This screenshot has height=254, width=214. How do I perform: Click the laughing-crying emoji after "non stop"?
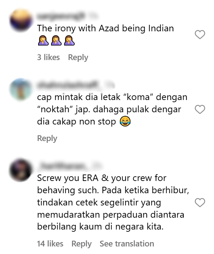click(x=125, y=121)
